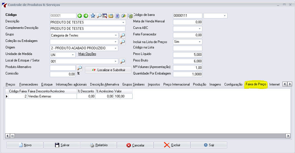Select the Faixa de Preço tab
This screenshot has width=295, height=153.
[256, 84]
